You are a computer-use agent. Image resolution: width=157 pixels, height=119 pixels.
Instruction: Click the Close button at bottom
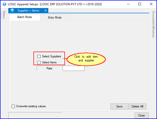tap(141, 115)
